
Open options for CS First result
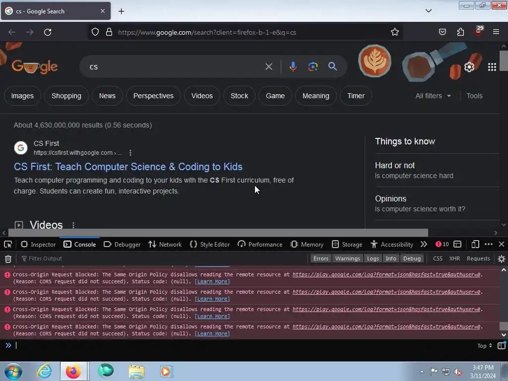[x=130, y=153]
